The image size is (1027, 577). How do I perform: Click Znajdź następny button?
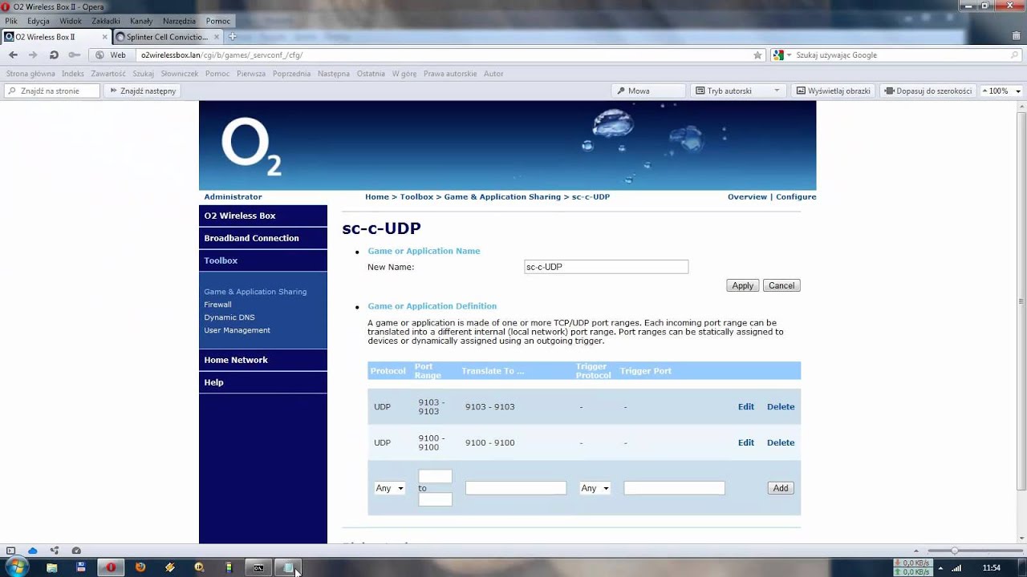[x=144, y=91]
